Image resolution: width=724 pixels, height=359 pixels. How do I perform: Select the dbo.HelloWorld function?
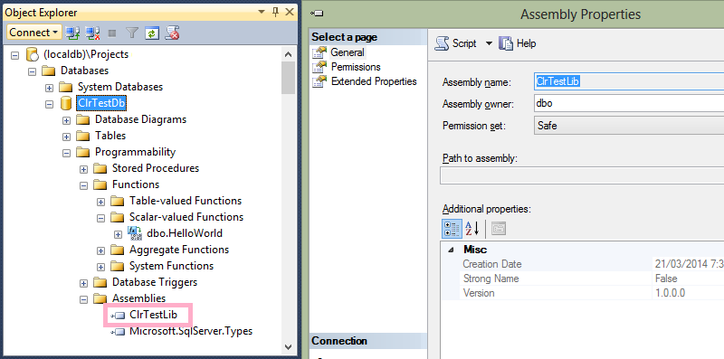click(184, 233)
